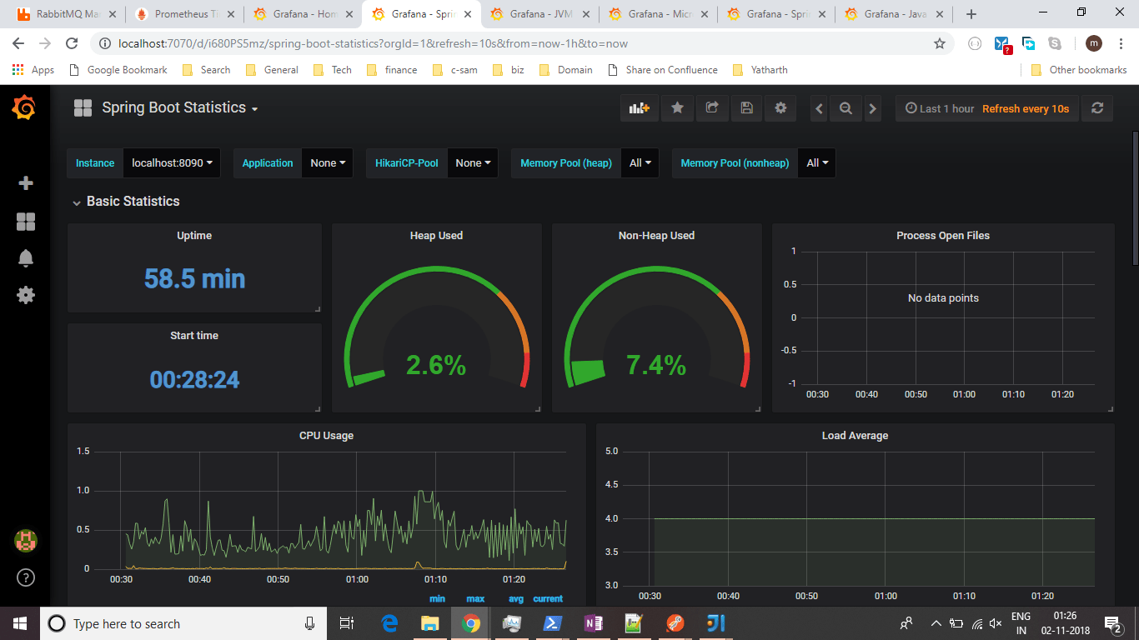Image resolution: width=1139 pixels, height=640 pixels.
Task: Open the alerting bell in Grafana sidebar
Action: point(25,258)
